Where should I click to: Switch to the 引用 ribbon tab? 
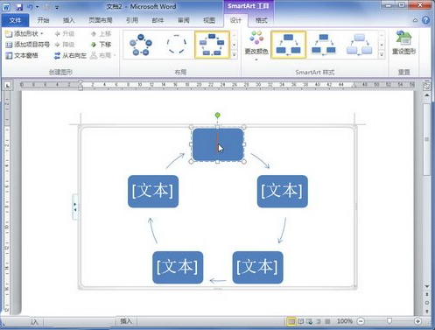point(132,20)
